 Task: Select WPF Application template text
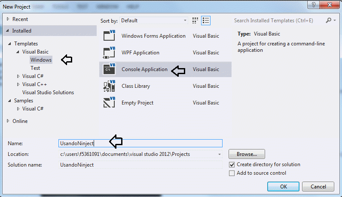[140, 53]
